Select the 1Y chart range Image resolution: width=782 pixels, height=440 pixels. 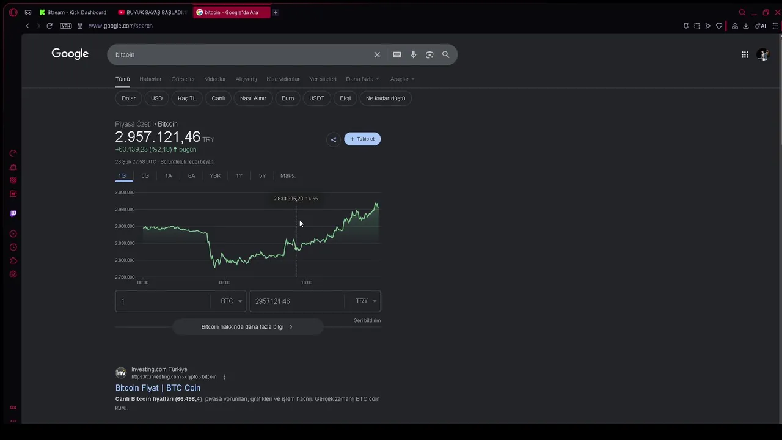tap(239, 176)
